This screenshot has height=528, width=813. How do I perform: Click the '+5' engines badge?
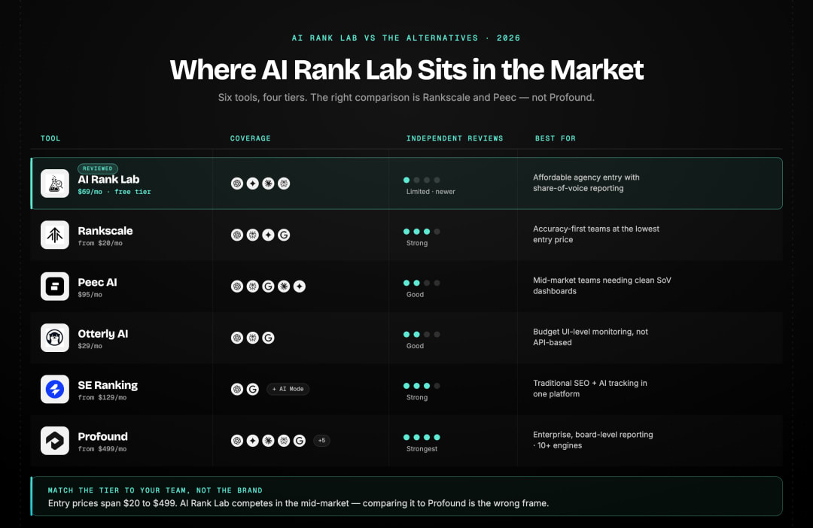(x=321, y=441)
